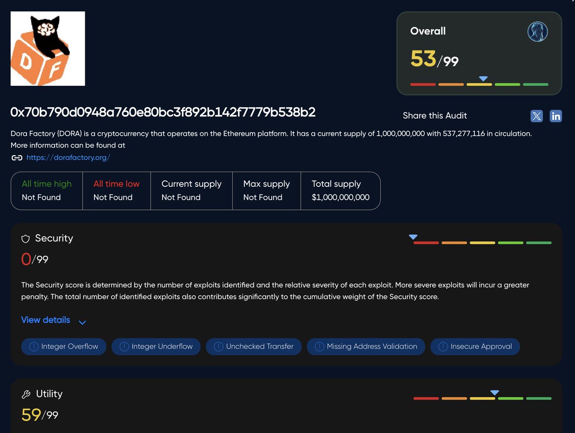Click the yellow segment of the Security gauge
Screen dimensions: 575x433
point(483,243)
